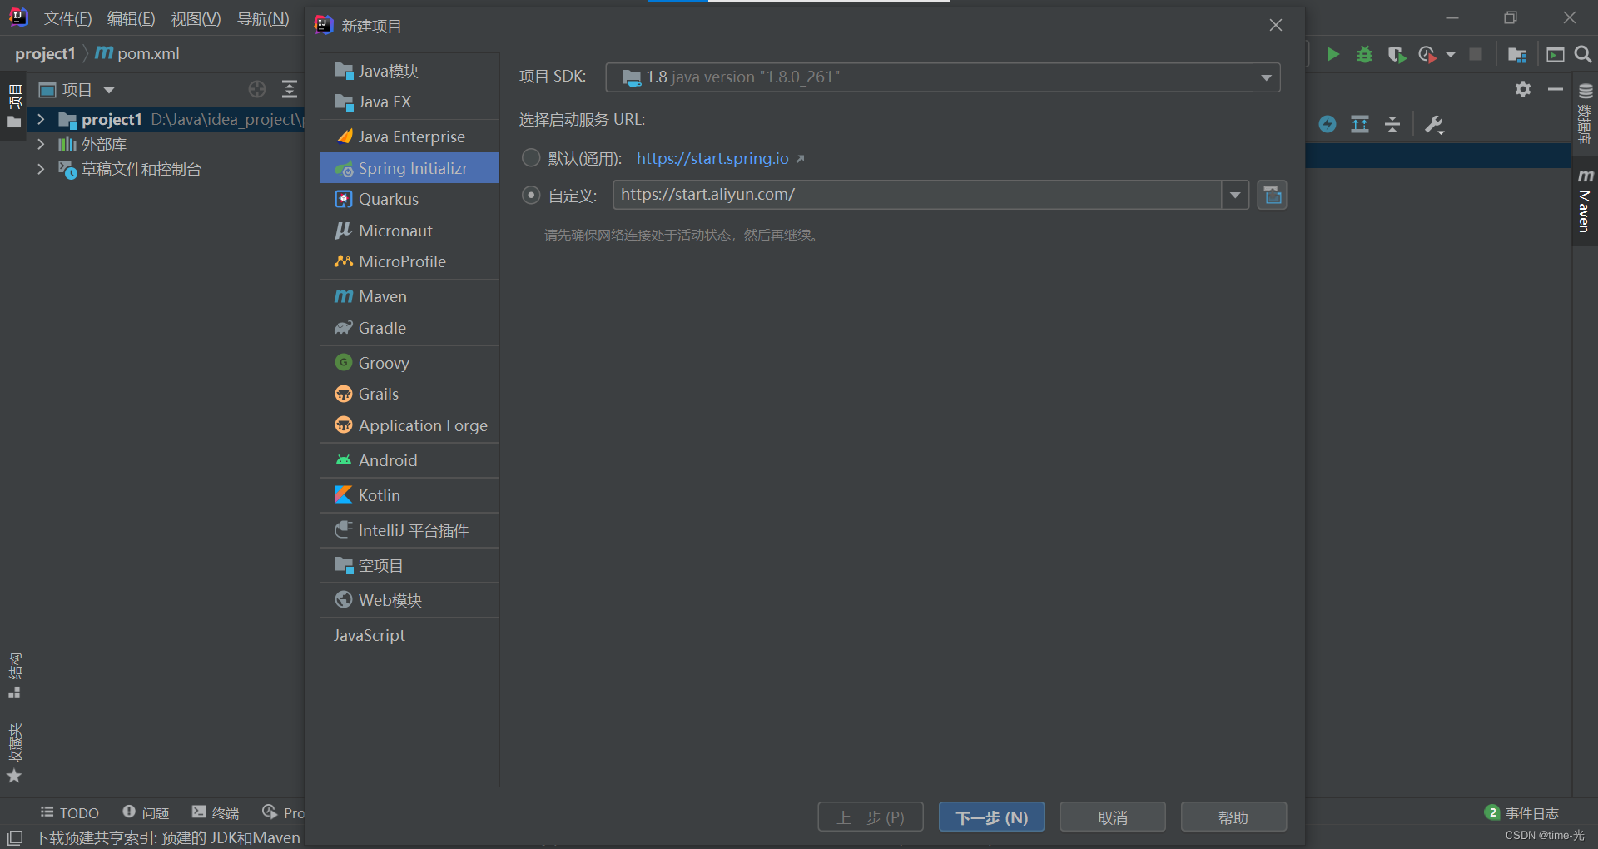Select the 自定义 radio button
This screenshot has height=849, width=1598.
[x=531, y=195]
